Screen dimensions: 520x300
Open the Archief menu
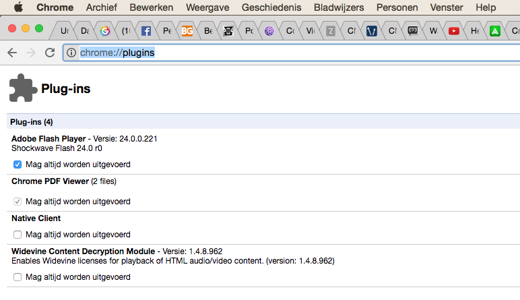[102, 7]
